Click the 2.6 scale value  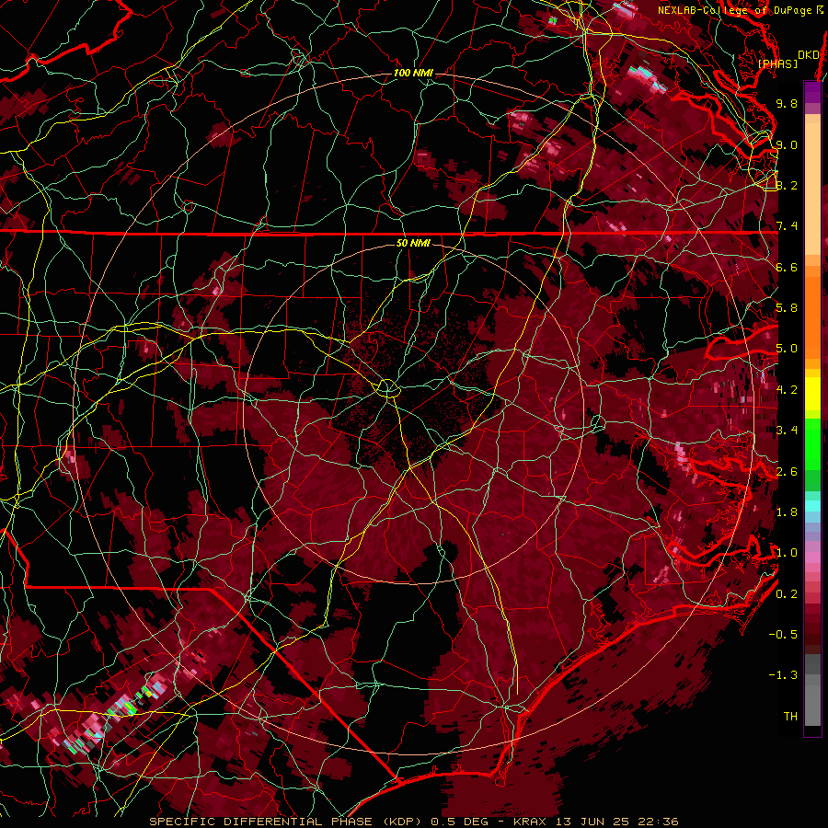tap(787, 472)
